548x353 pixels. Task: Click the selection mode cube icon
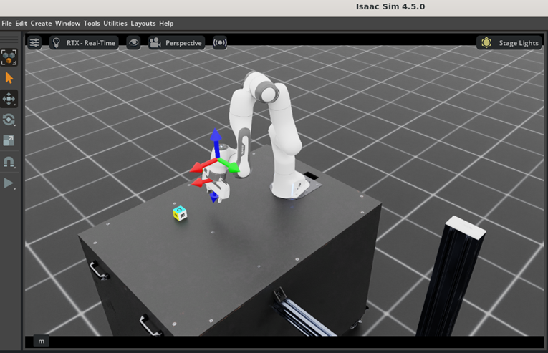tap(9, 57)
